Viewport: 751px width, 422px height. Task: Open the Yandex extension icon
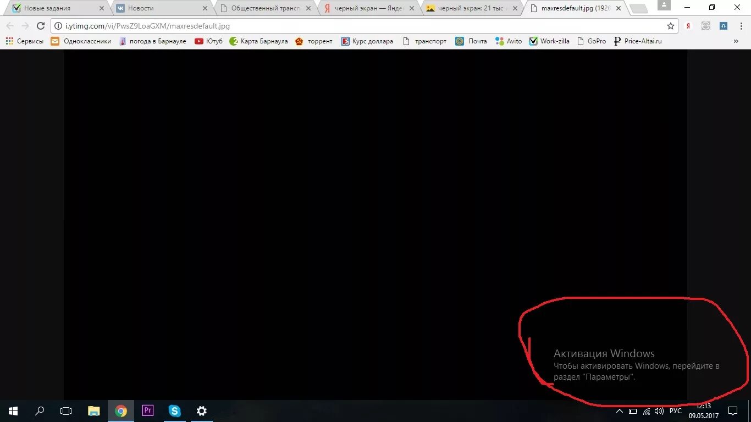tap(688, 26)
